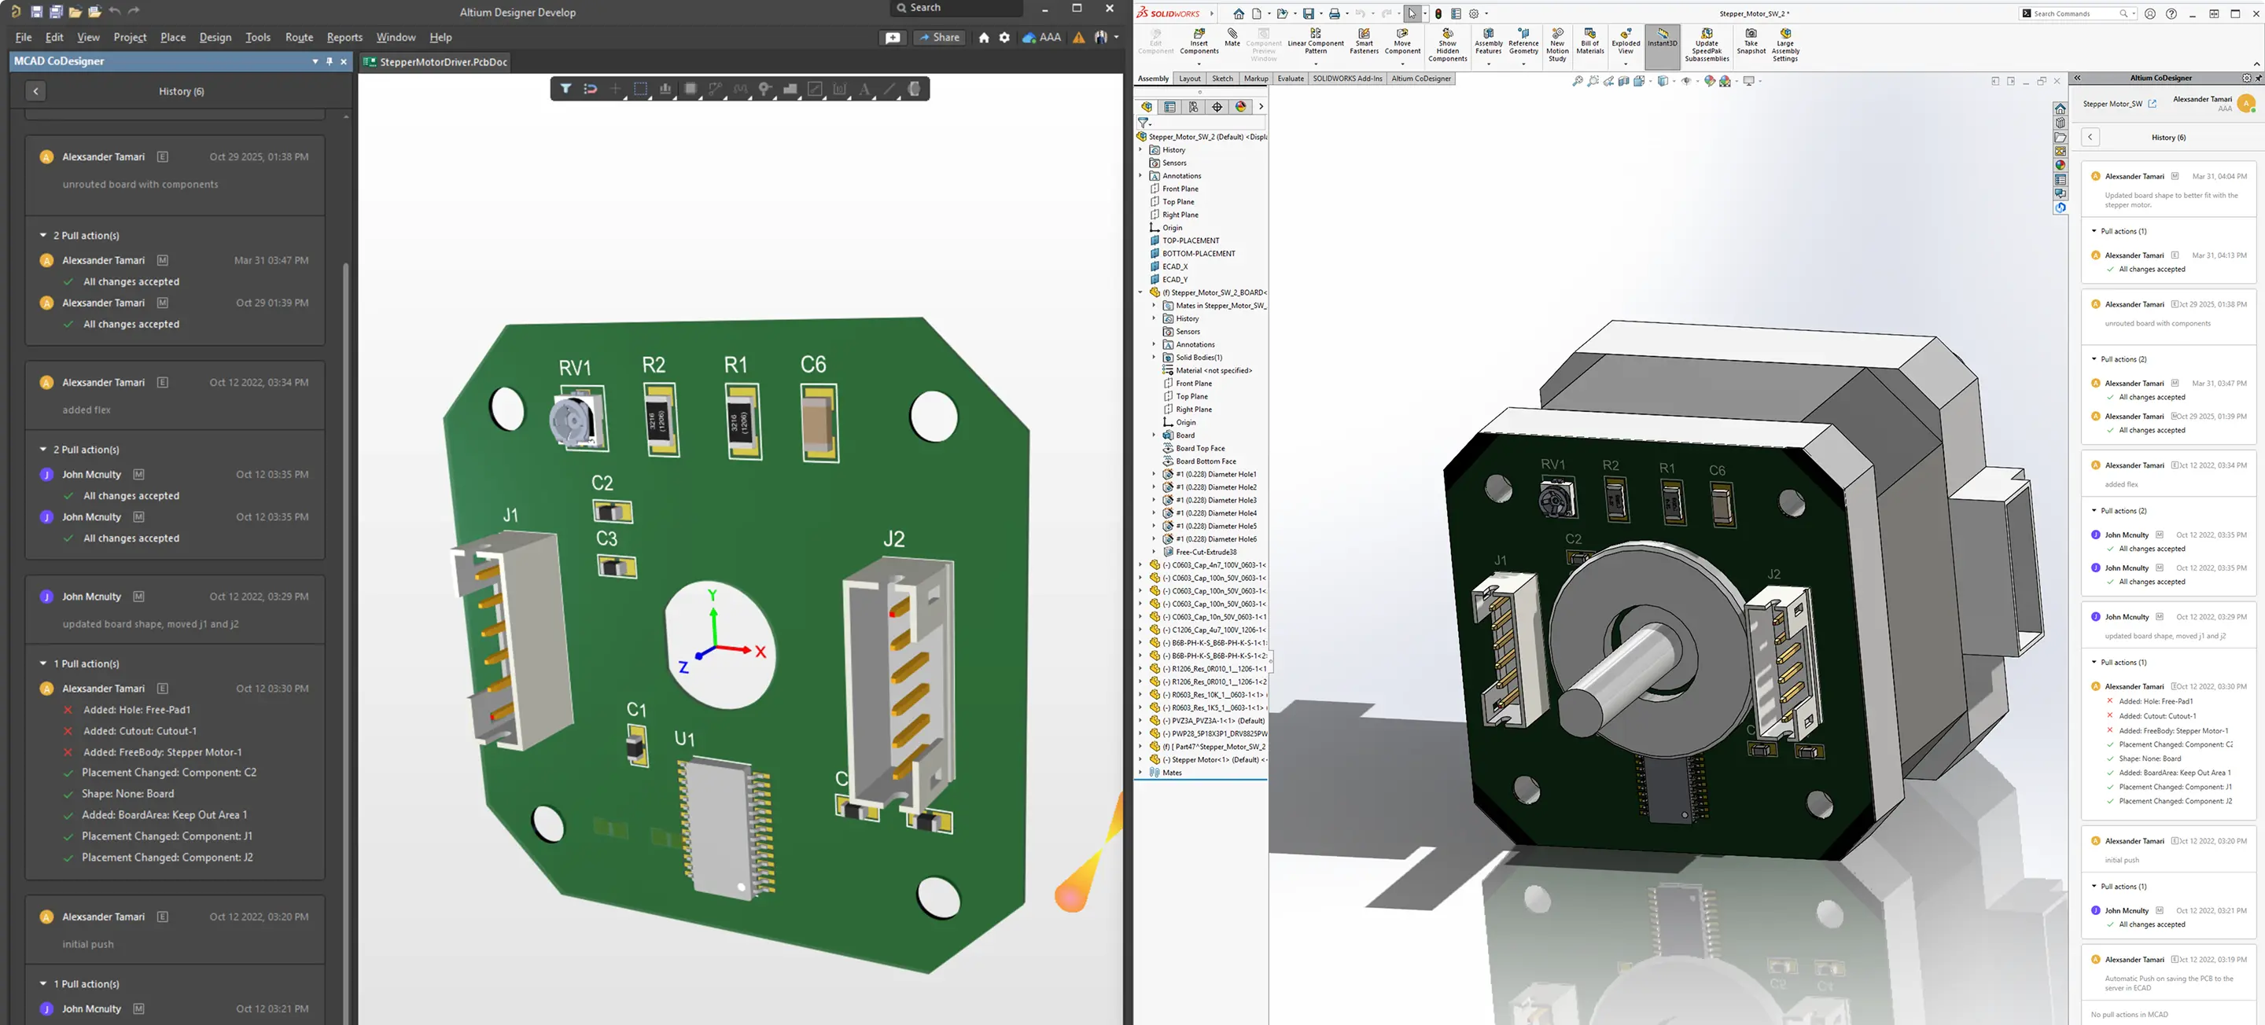Open the Exploded View dropdown arrow
The width and height of the screenshot is (2265, 1025).
(x=1625, y=64)
